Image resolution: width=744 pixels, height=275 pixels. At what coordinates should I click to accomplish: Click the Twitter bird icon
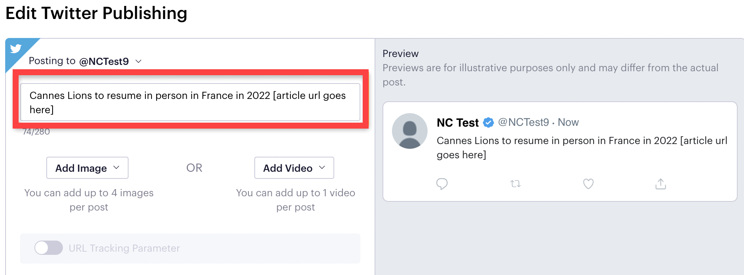pyautogui.click(x=16, y=48)
